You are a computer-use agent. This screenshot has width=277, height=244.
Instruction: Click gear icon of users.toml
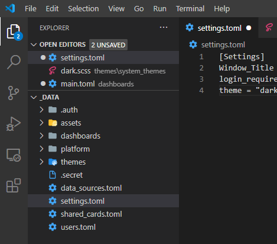coord(53,227)
